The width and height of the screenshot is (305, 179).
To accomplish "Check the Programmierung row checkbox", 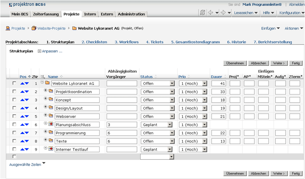I will tap(14, 132).
